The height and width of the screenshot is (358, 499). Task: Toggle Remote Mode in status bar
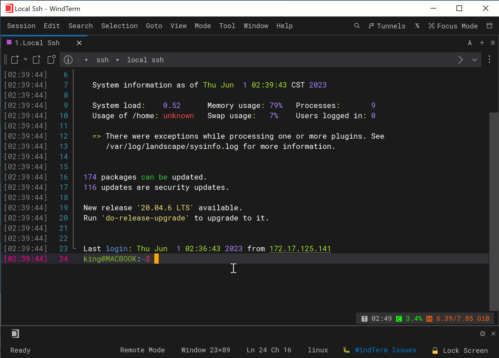[x=142, y=350]
